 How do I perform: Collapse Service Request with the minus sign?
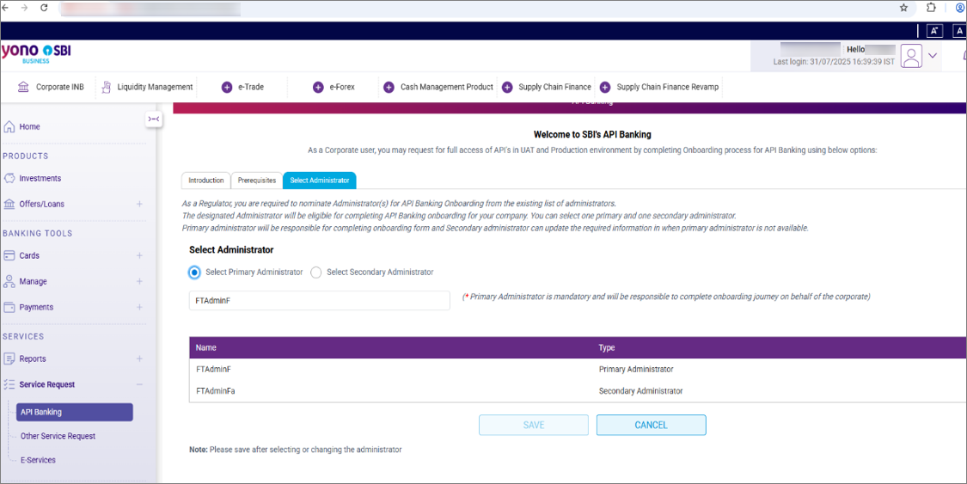point(139,384)
